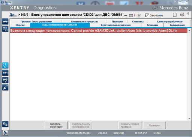192x137 pixels.
Task: Click the Очистить память неисправностей button
Action: click(x=81, y=125)
